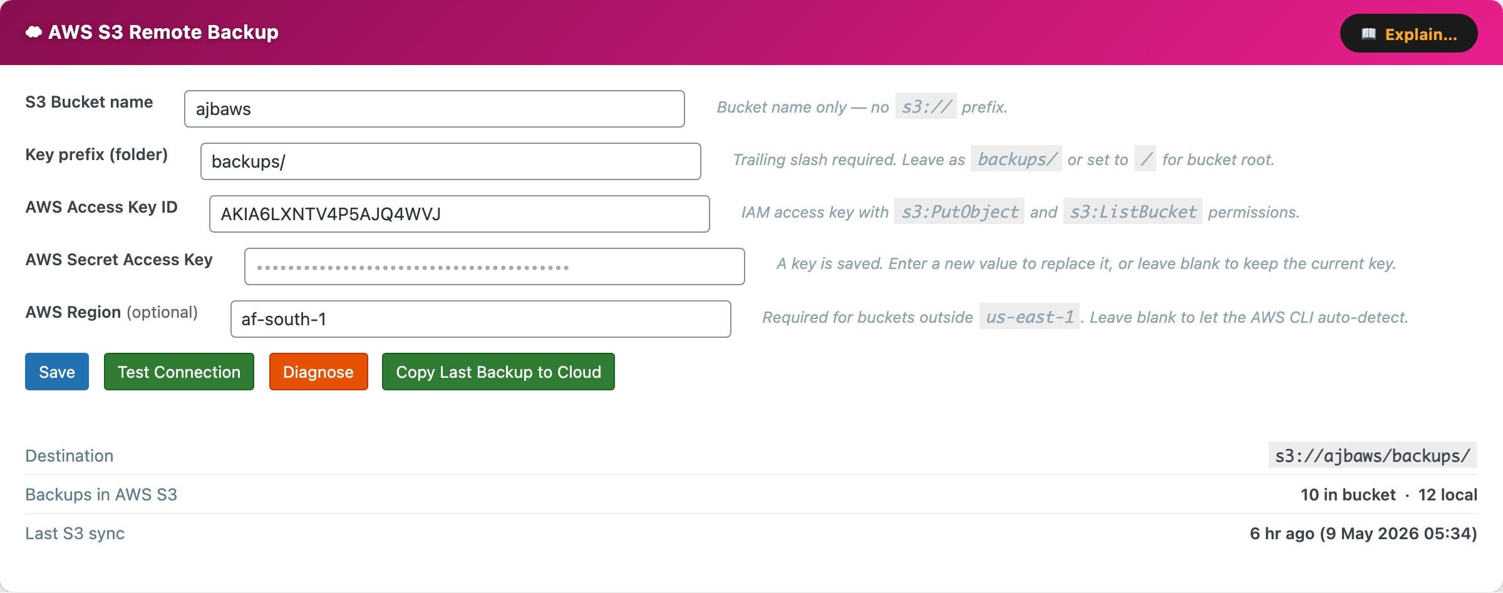
Task: Click the Key prefix (folder) label
Action: [x=96, y=155]
